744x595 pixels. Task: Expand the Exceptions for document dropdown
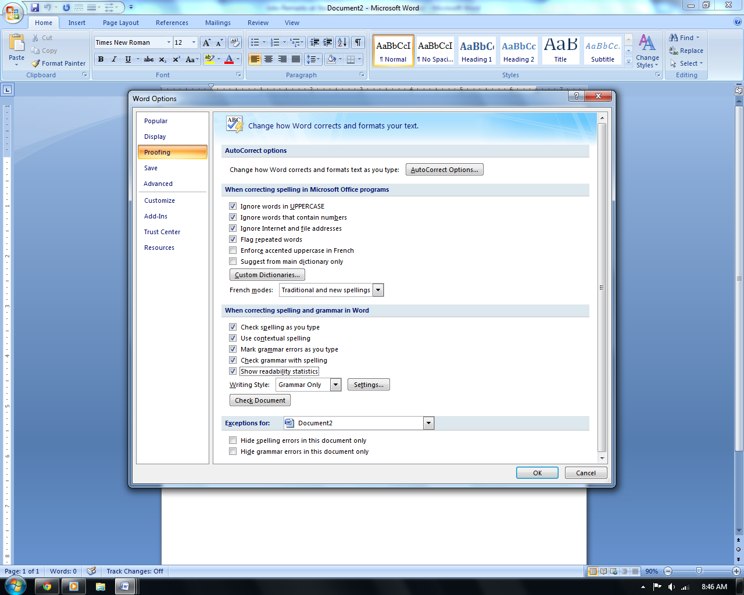[x=428, y=423]
